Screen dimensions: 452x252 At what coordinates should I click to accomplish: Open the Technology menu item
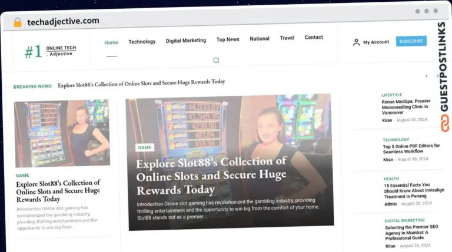(x=142, y=42)
